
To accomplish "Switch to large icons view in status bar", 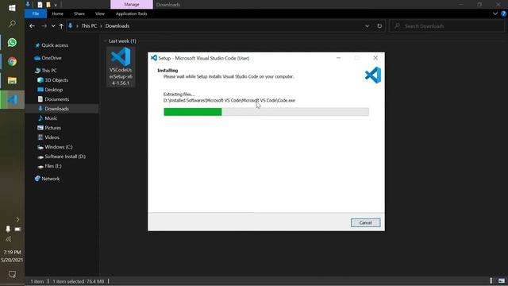I will [x=502, y=280].
